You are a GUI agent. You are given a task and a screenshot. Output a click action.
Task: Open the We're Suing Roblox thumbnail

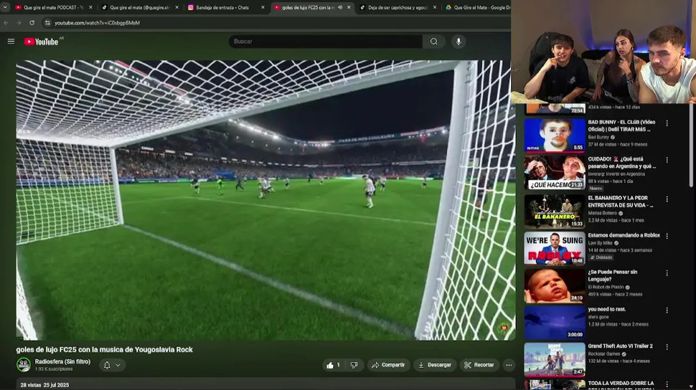[555, 249]
